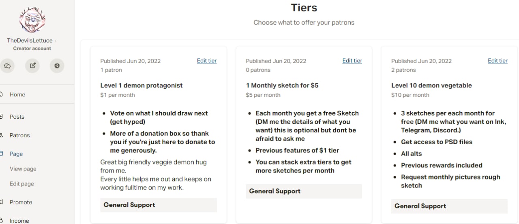
Task: Navigate to Patrons in the sidebar
Action: tap(19, 135)
